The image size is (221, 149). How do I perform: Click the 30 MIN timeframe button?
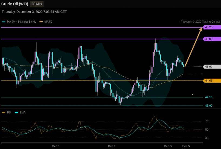tap(37, 4)
